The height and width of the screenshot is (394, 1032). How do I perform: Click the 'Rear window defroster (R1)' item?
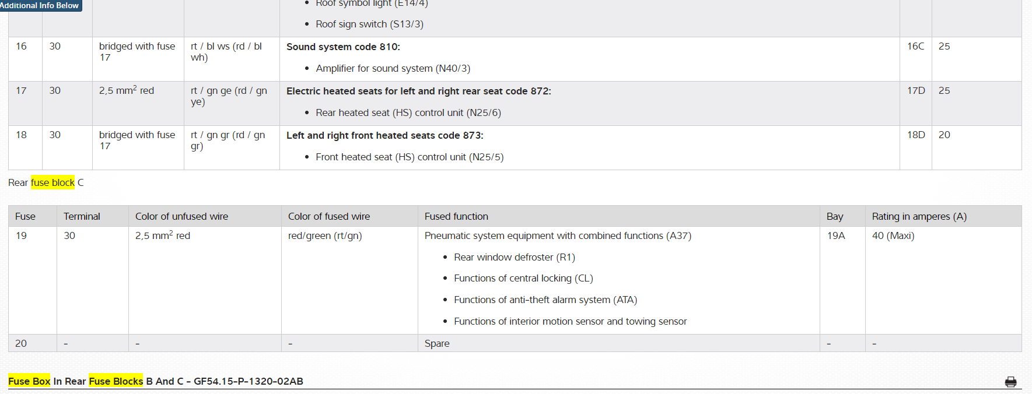click(514, 257)
